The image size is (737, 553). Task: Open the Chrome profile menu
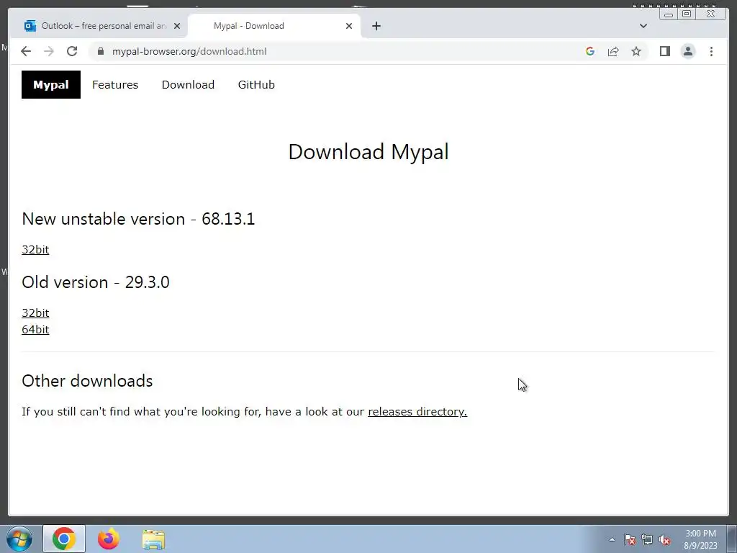(687, 51)
